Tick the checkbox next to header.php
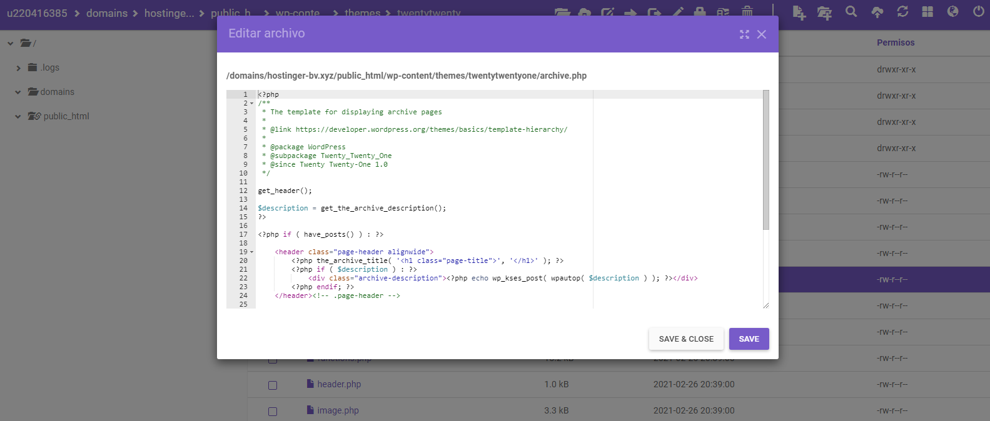The height and width of the screenshot is (421, 990). (x=273, y=385)
